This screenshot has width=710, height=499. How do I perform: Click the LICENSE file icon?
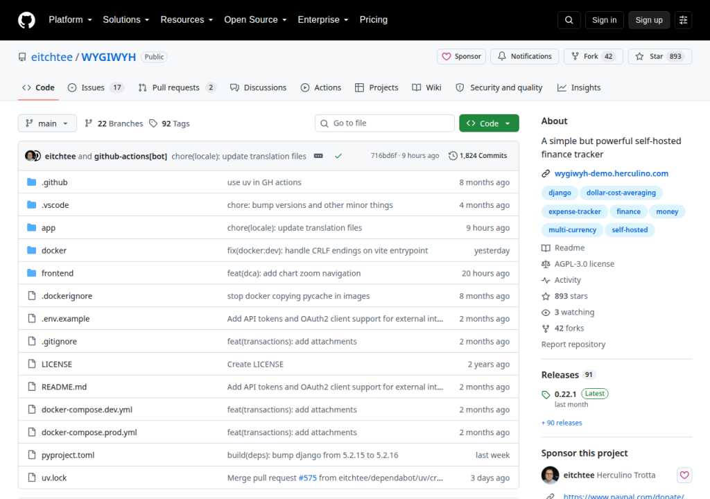tap(32, 364)
